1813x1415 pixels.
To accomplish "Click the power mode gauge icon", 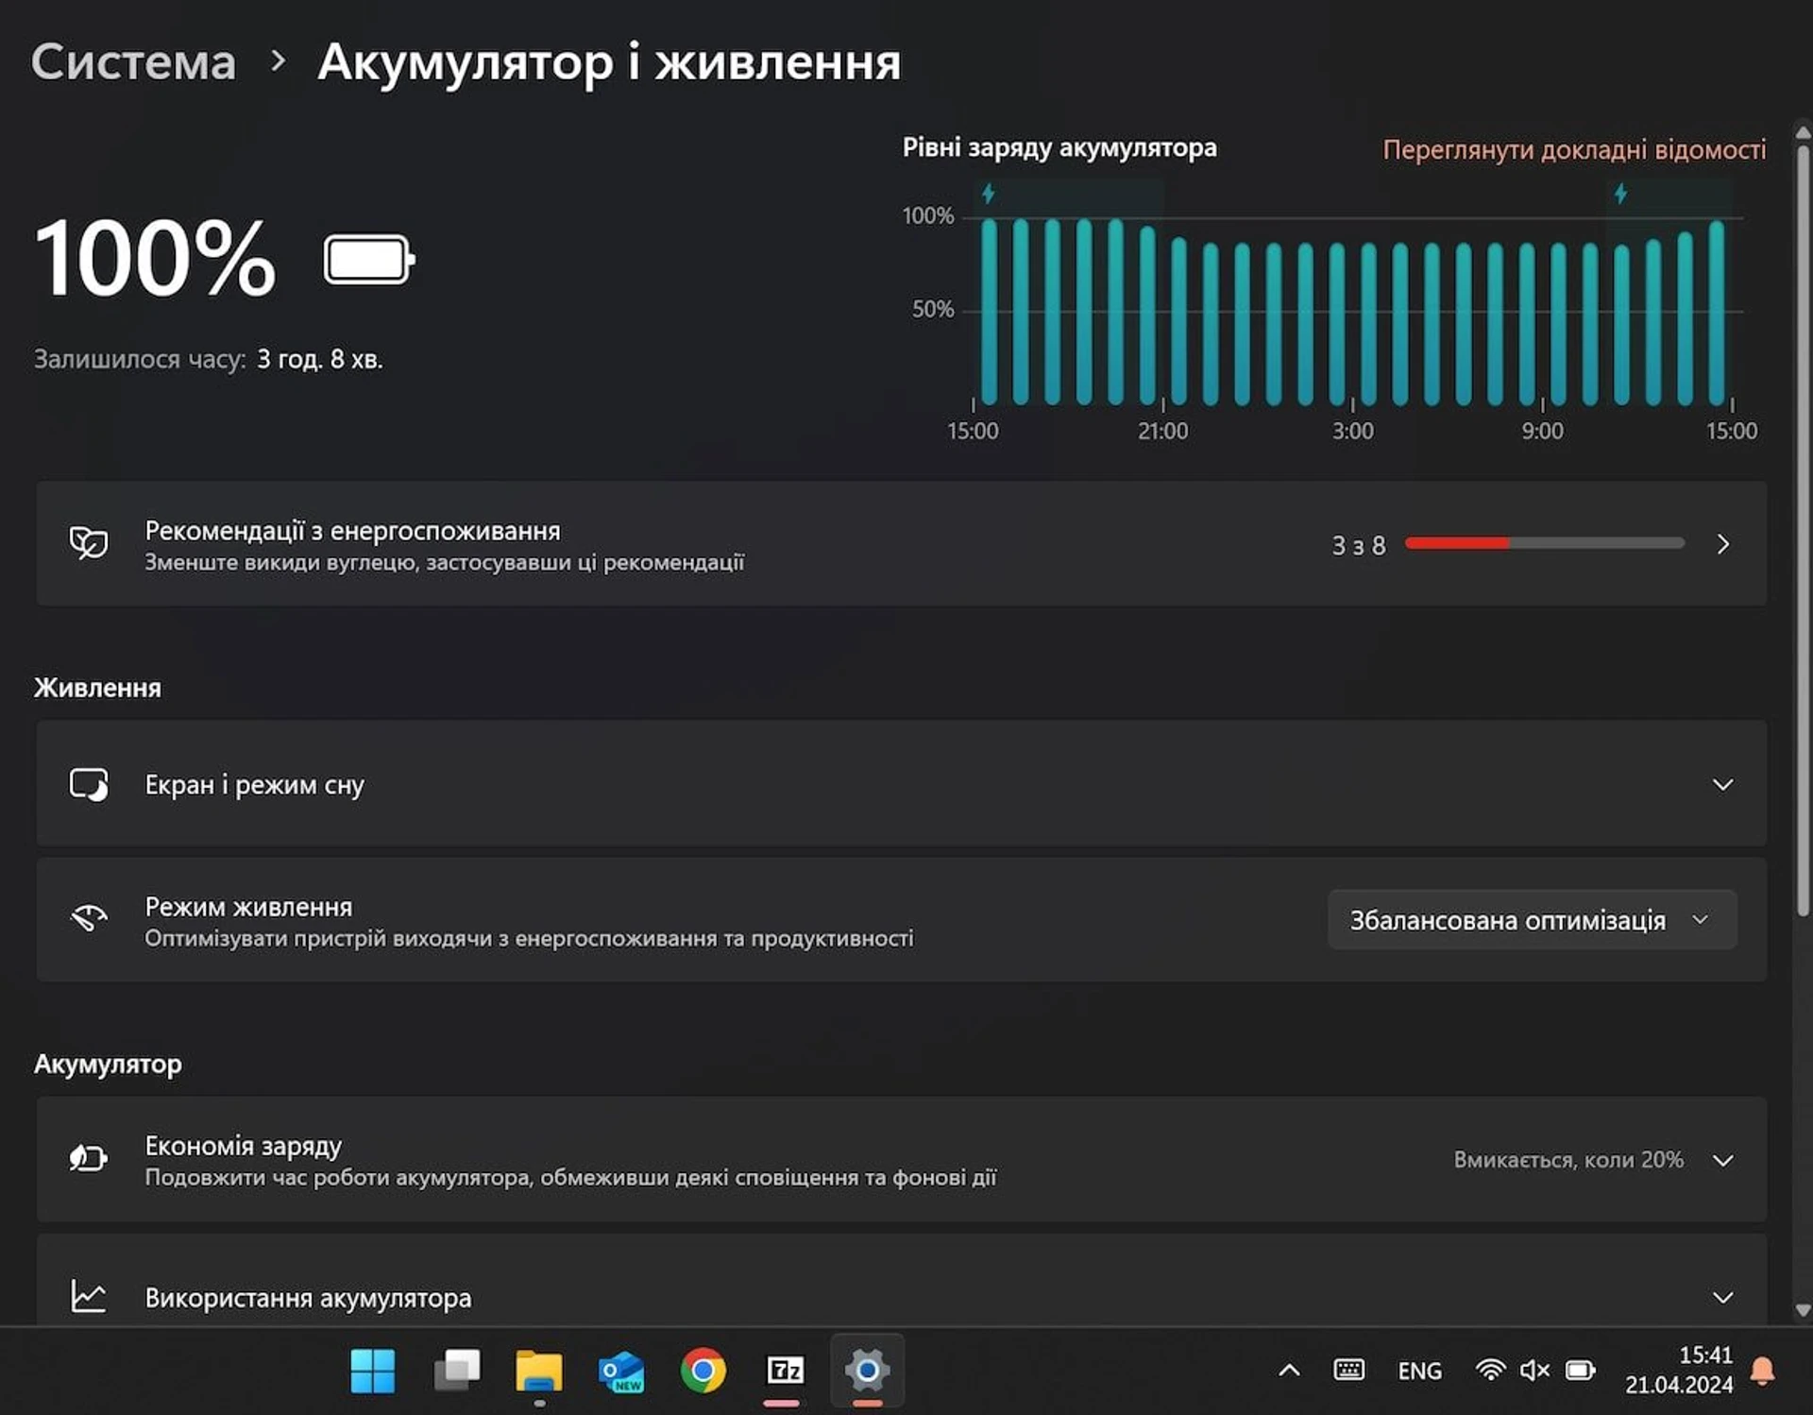I will pyautogui.click(x=89, y=919).
